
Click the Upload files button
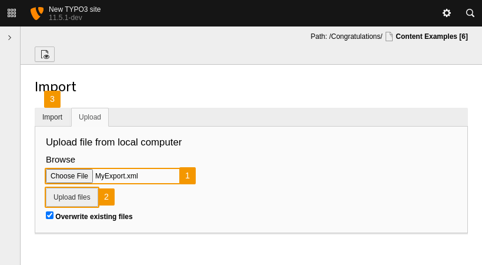tap(72, 197)
